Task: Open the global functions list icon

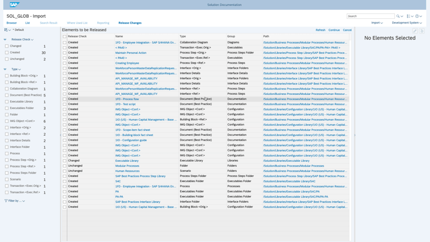Action: 408,16
